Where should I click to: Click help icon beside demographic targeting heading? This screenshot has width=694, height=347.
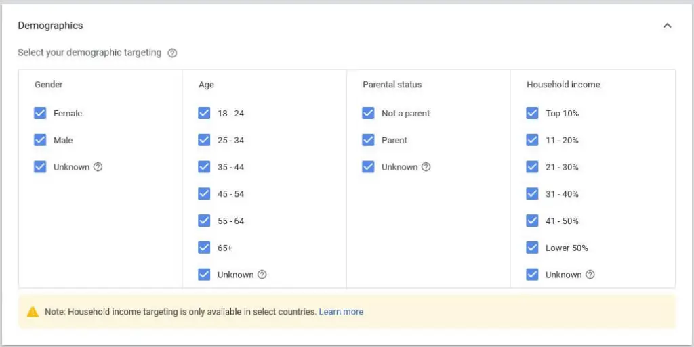tap(172, 53)
